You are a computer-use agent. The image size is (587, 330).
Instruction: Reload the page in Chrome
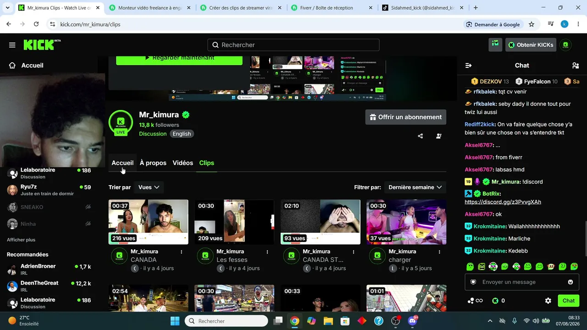click(36, 24)
